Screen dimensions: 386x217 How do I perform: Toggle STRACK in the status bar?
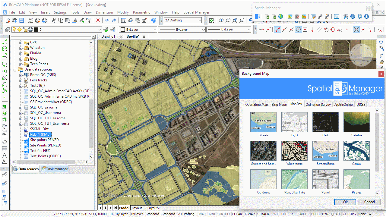[263, 214]
